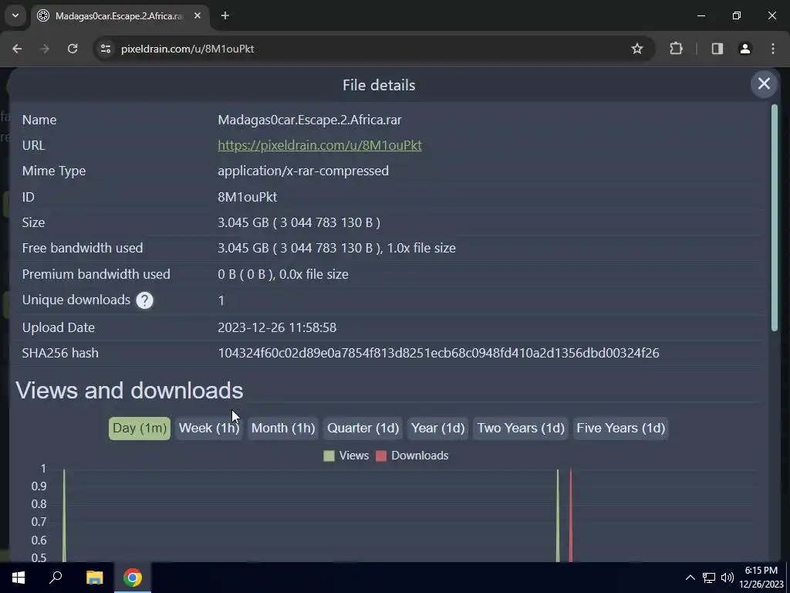The height and width of the screenshot is (593, 790).
Task: Open File Explorer from the taskbar
Action: point(94,578)
